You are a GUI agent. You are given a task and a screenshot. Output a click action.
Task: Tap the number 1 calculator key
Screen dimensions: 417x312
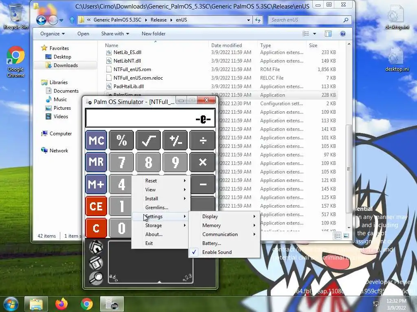[121, 206]
